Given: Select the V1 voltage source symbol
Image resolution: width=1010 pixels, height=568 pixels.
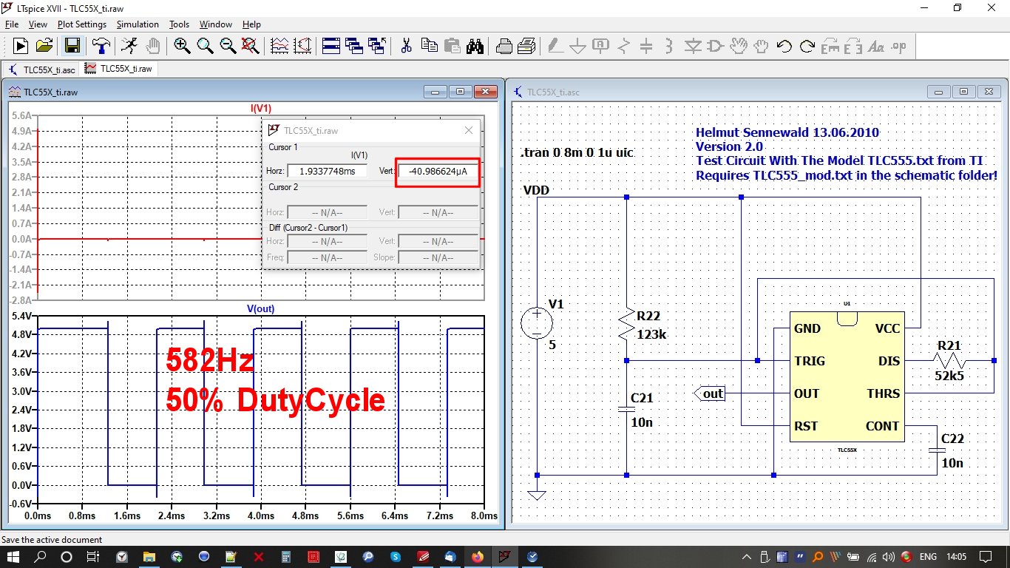Looking at the screenshot, I should tap(536, 323).
